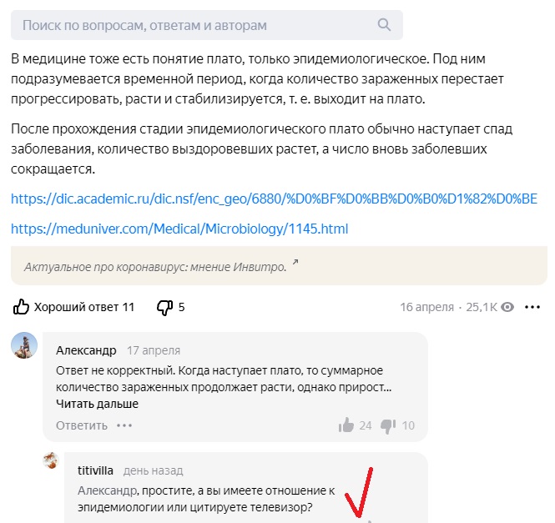Open three-dot menu on Александр's comment

click(x=124, y=425)
